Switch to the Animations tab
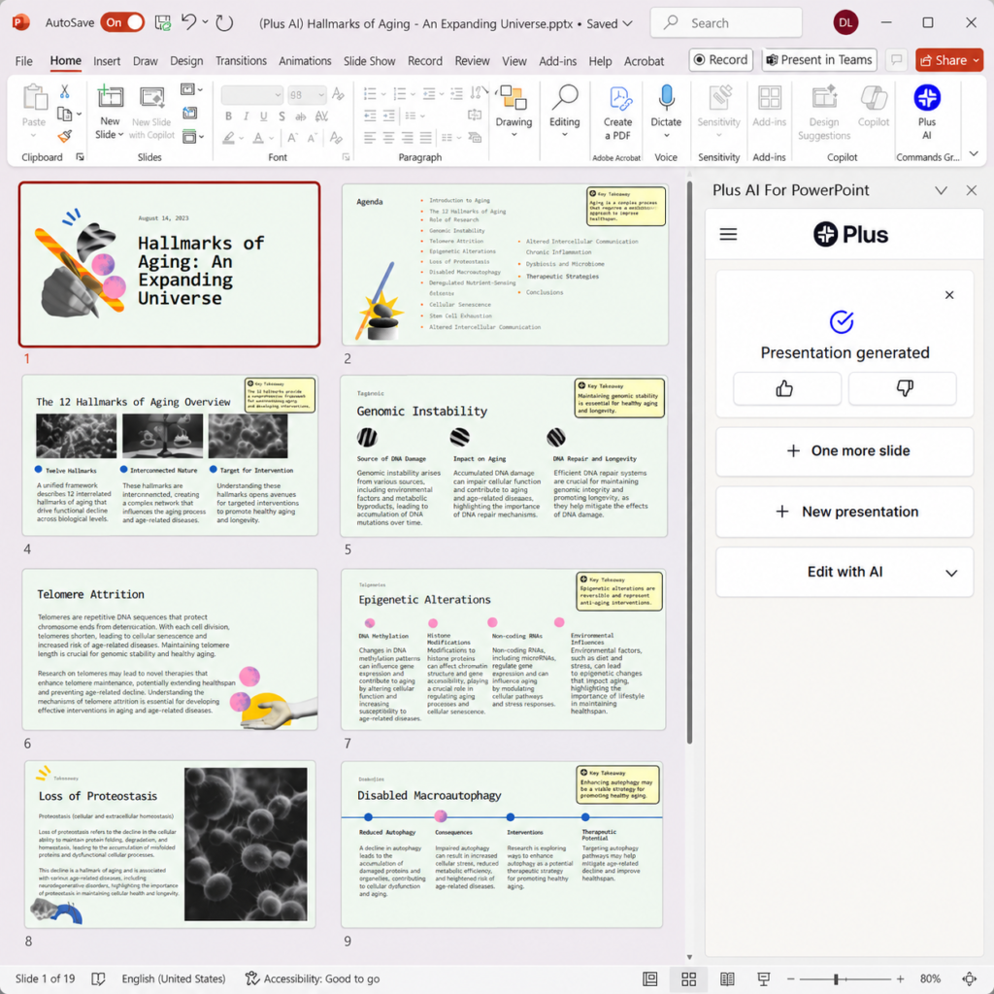994x994 pixels. [x=305, y=61]
